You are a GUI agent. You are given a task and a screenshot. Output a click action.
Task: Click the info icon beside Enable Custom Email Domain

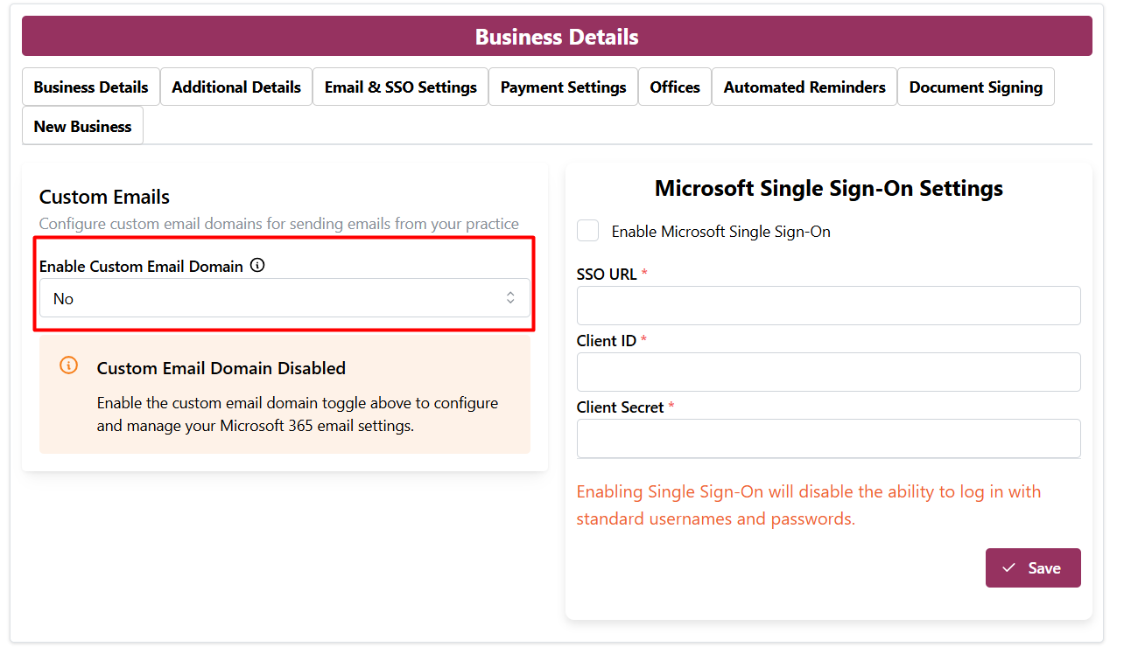point(257,266)
